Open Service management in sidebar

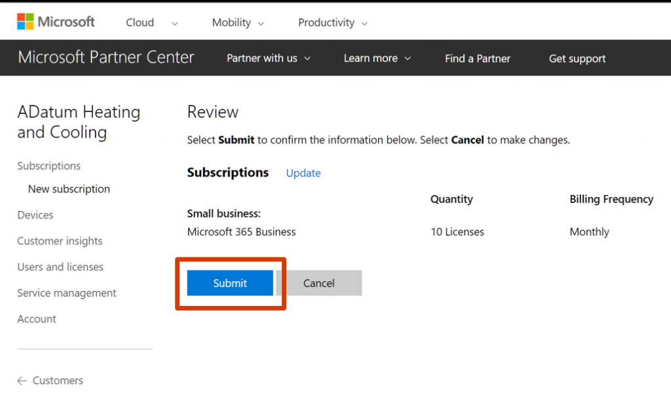pyautogui.click(x=66, y=293)
